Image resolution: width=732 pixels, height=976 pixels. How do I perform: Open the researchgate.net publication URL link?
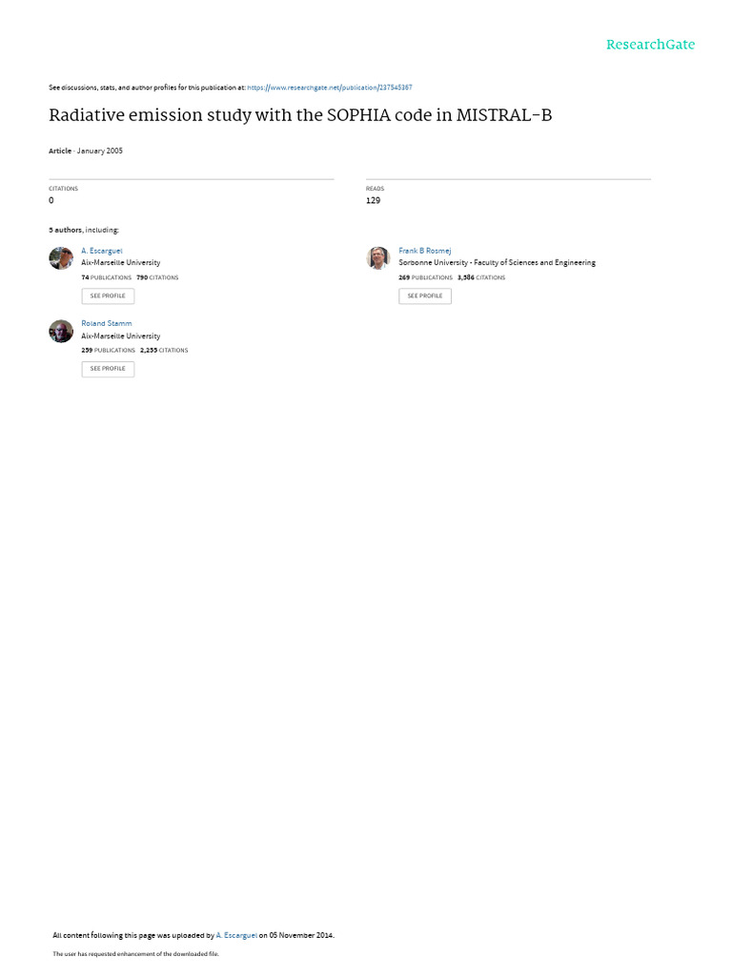tap(329, 88)
